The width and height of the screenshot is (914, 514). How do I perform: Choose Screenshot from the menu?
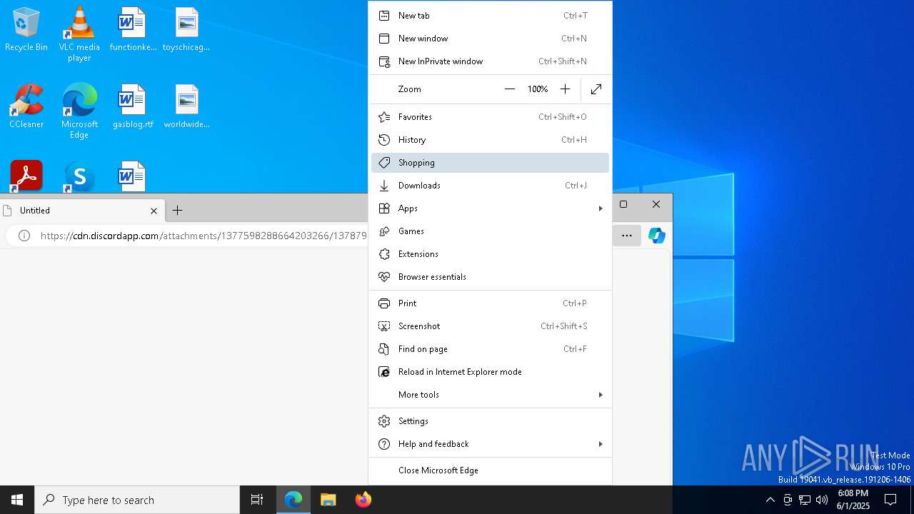click(490, 326)
